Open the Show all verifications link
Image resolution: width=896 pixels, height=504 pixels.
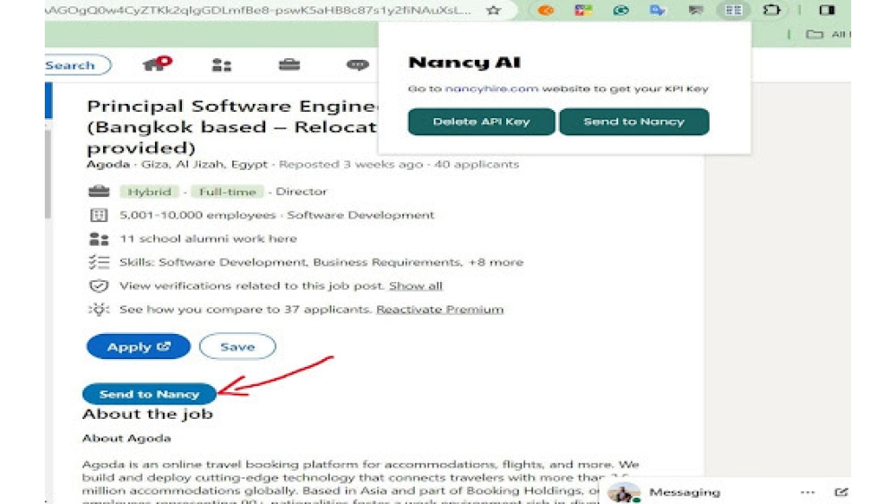coord(416,286)
